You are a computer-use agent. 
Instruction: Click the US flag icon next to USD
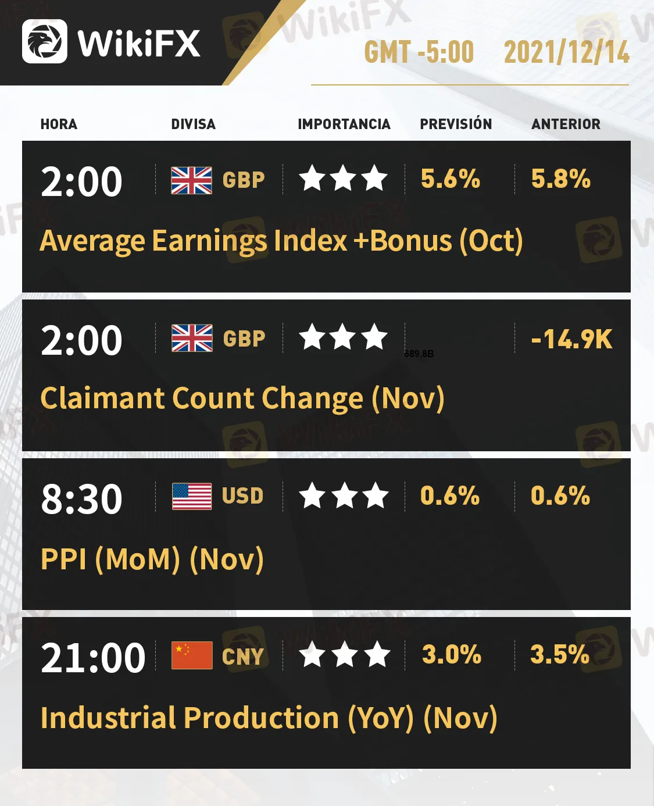click(192, 497)
